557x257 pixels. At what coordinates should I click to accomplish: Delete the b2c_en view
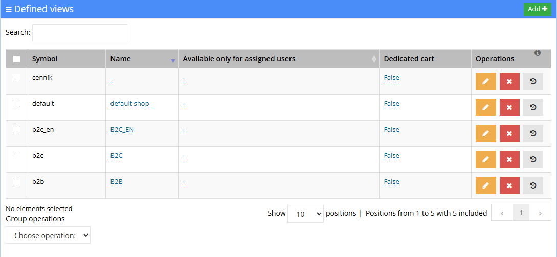click(509, 133)
